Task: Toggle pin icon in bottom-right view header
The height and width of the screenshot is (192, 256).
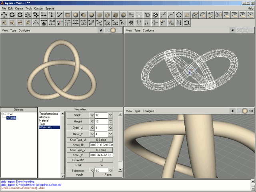Action: point(232,111)
